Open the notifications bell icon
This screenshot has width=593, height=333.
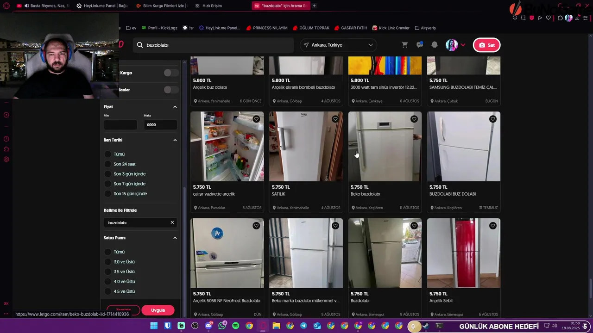coord(435,45)
